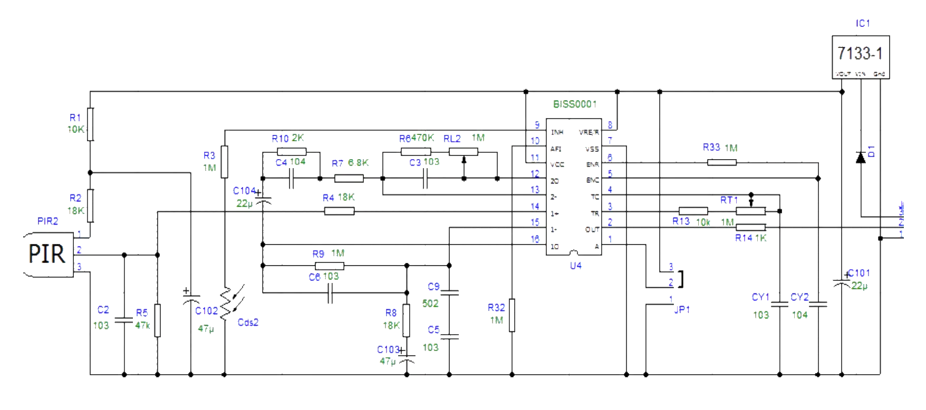This screenshot has height=410, width=926.
Task: Select the C6 103 capacitor symbol
Action: point(330,293)
